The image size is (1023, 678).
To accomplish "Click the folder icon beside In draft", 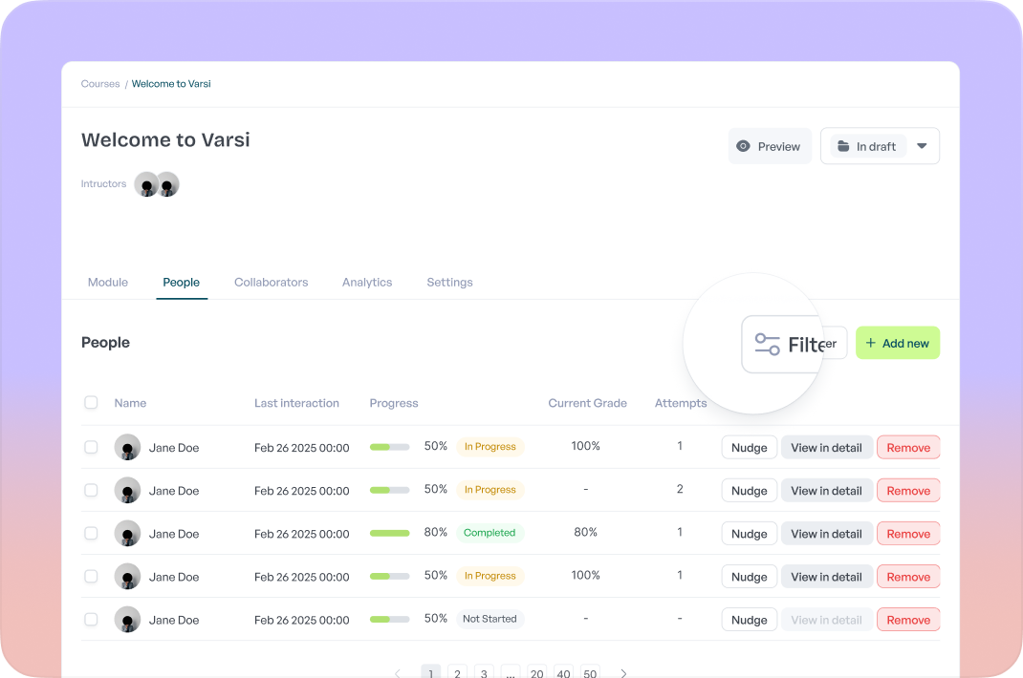I will point(843,147).
